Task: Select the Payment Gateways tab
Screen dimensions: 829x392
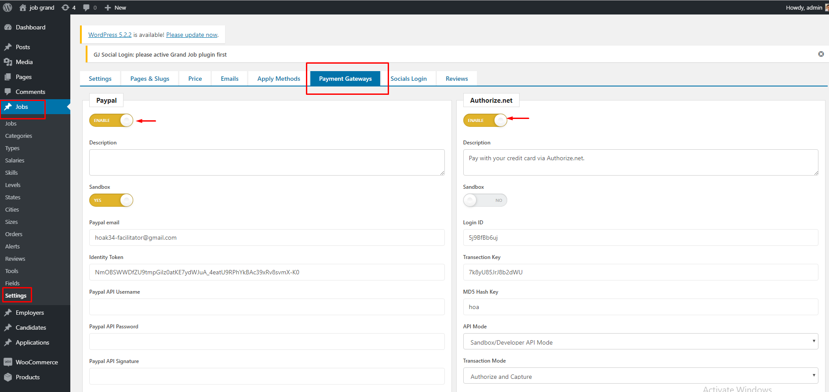Action: coord(345,79)
